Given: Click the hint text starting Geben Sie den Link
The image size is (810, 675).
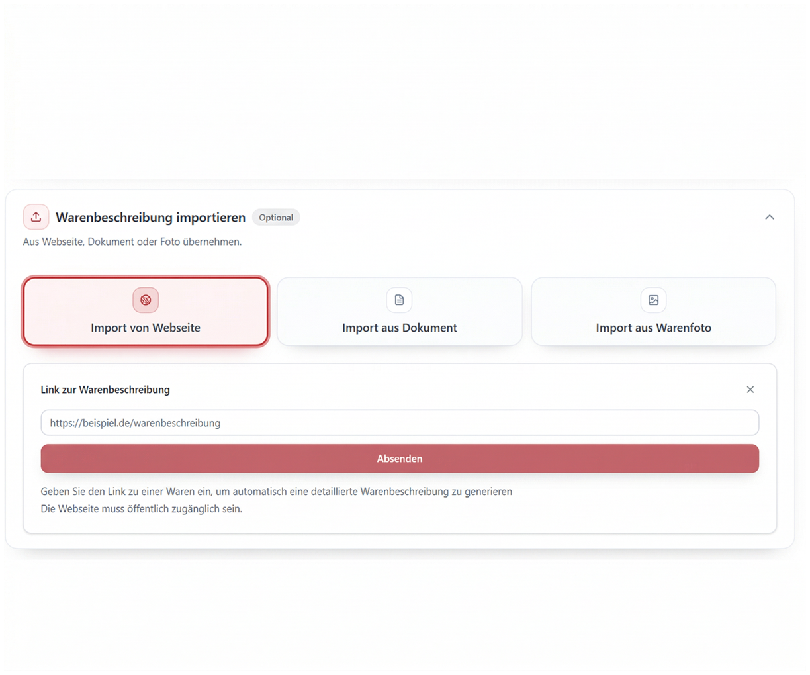Looking at the screenshot, I should [276, 492].
